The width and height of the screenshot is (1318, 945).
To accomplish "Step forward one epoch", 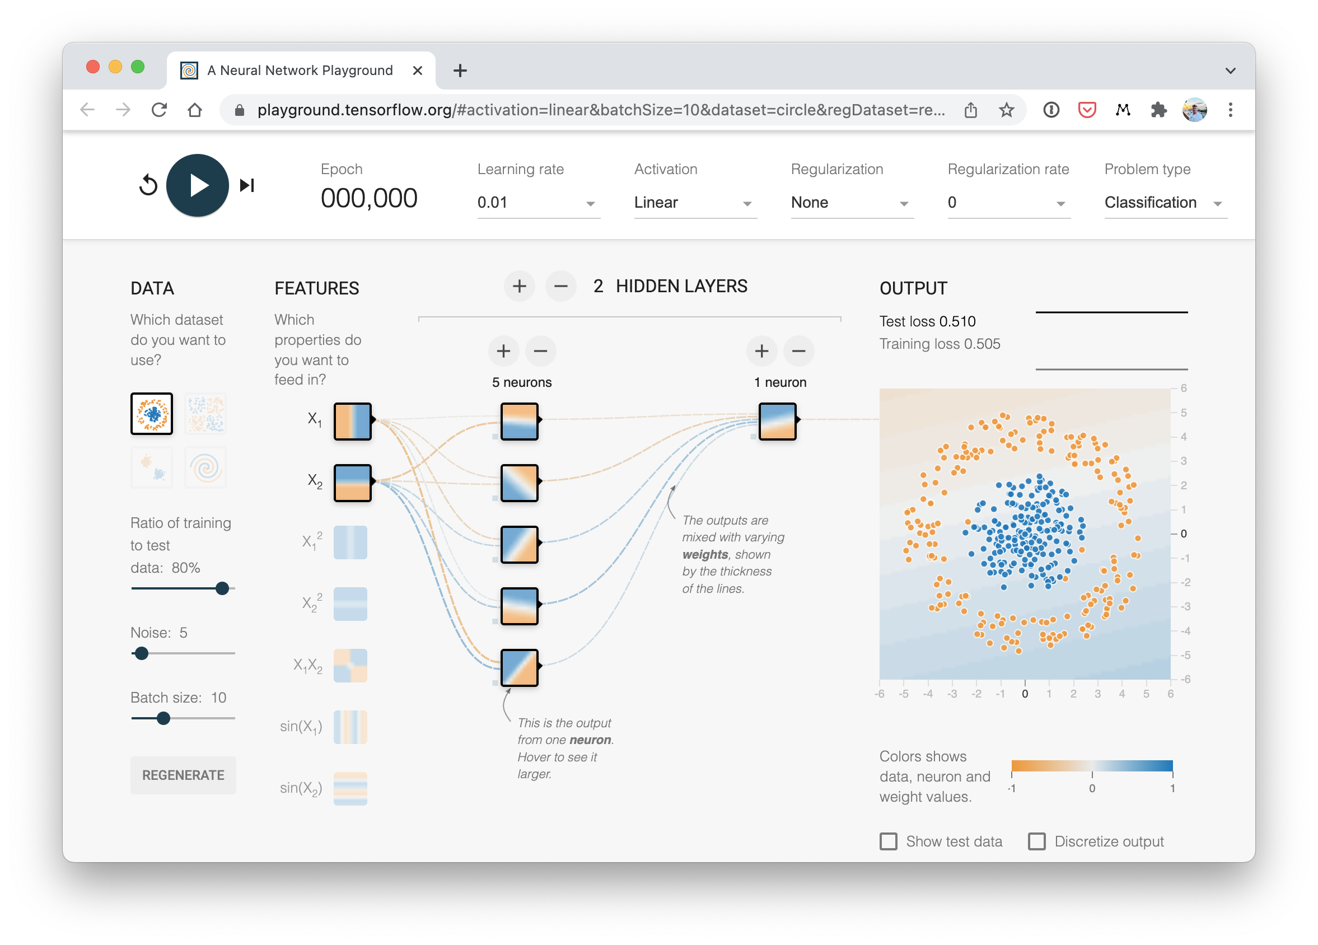I will (246, 185).
